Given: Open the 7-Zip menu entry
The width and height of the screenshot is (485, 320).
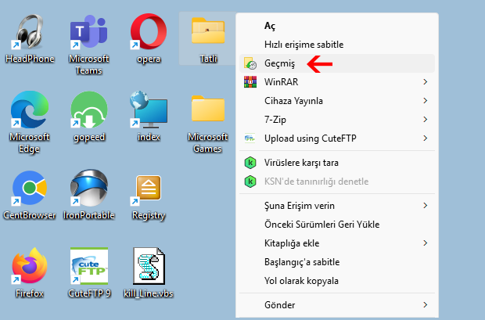Looking at the screenshot, I should (x=337, y=120).
